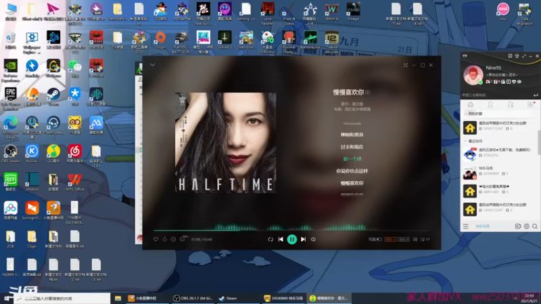Open YY skin shirt icon in title bar

(517, 56)
